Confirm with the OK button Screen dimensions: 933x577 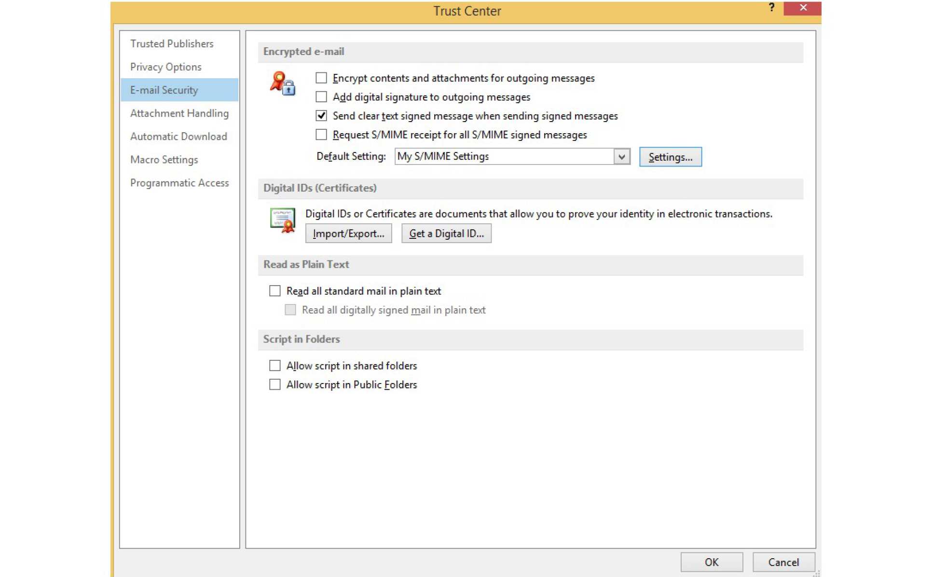(x=711, y=562)
